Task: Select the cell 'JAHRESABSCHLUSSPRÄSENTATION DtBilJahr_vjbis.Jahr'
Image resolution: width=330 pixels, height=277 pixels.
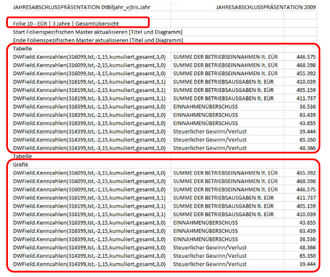Action: pos(81,7)
